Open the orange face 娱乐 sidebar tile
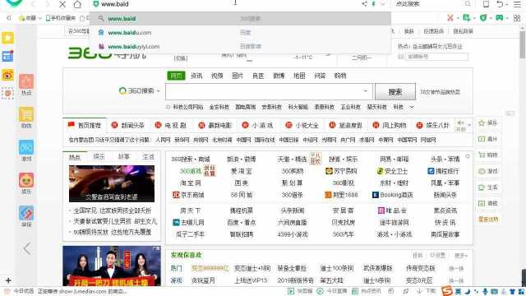 click(26, 183)
